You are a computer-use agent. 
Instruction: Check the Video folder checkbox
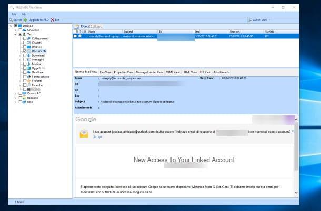pos(25,89)
